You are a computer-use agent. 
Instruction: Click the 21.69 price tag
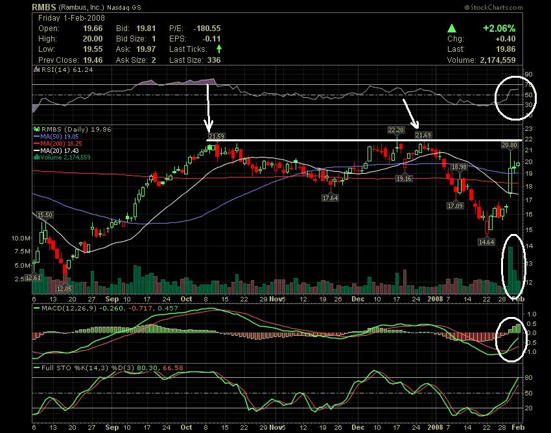pyautogui.click(x=423, y=135)
